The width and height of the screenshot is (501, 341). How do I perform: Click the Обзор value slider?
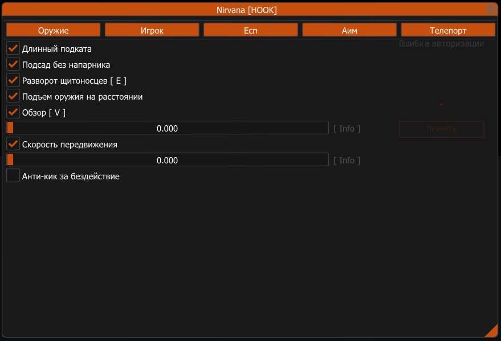168,128
